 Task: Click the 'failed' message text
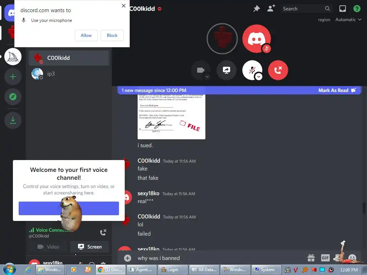coord(144,233)
